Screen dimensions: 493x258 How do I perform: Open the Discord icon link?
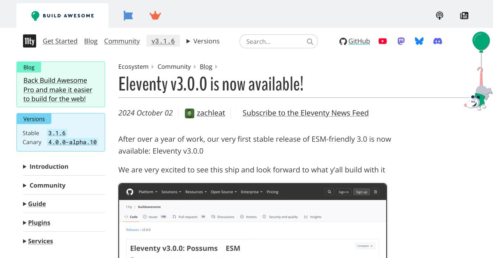coord(438,41)
